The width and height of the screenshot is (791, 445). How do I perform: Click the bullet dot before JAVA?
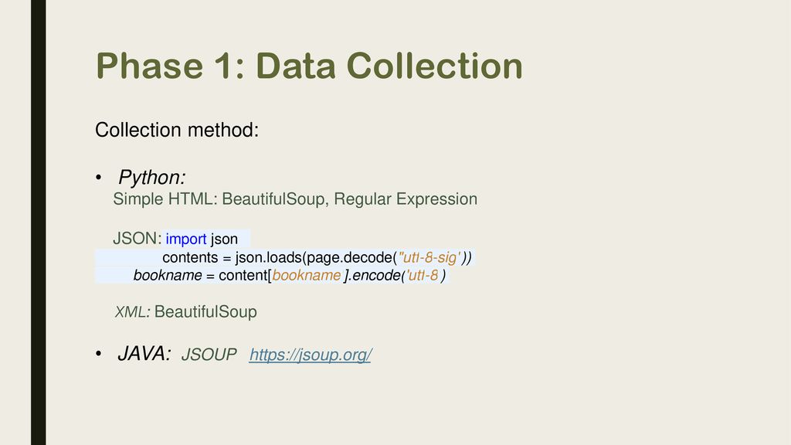point(98,354)
